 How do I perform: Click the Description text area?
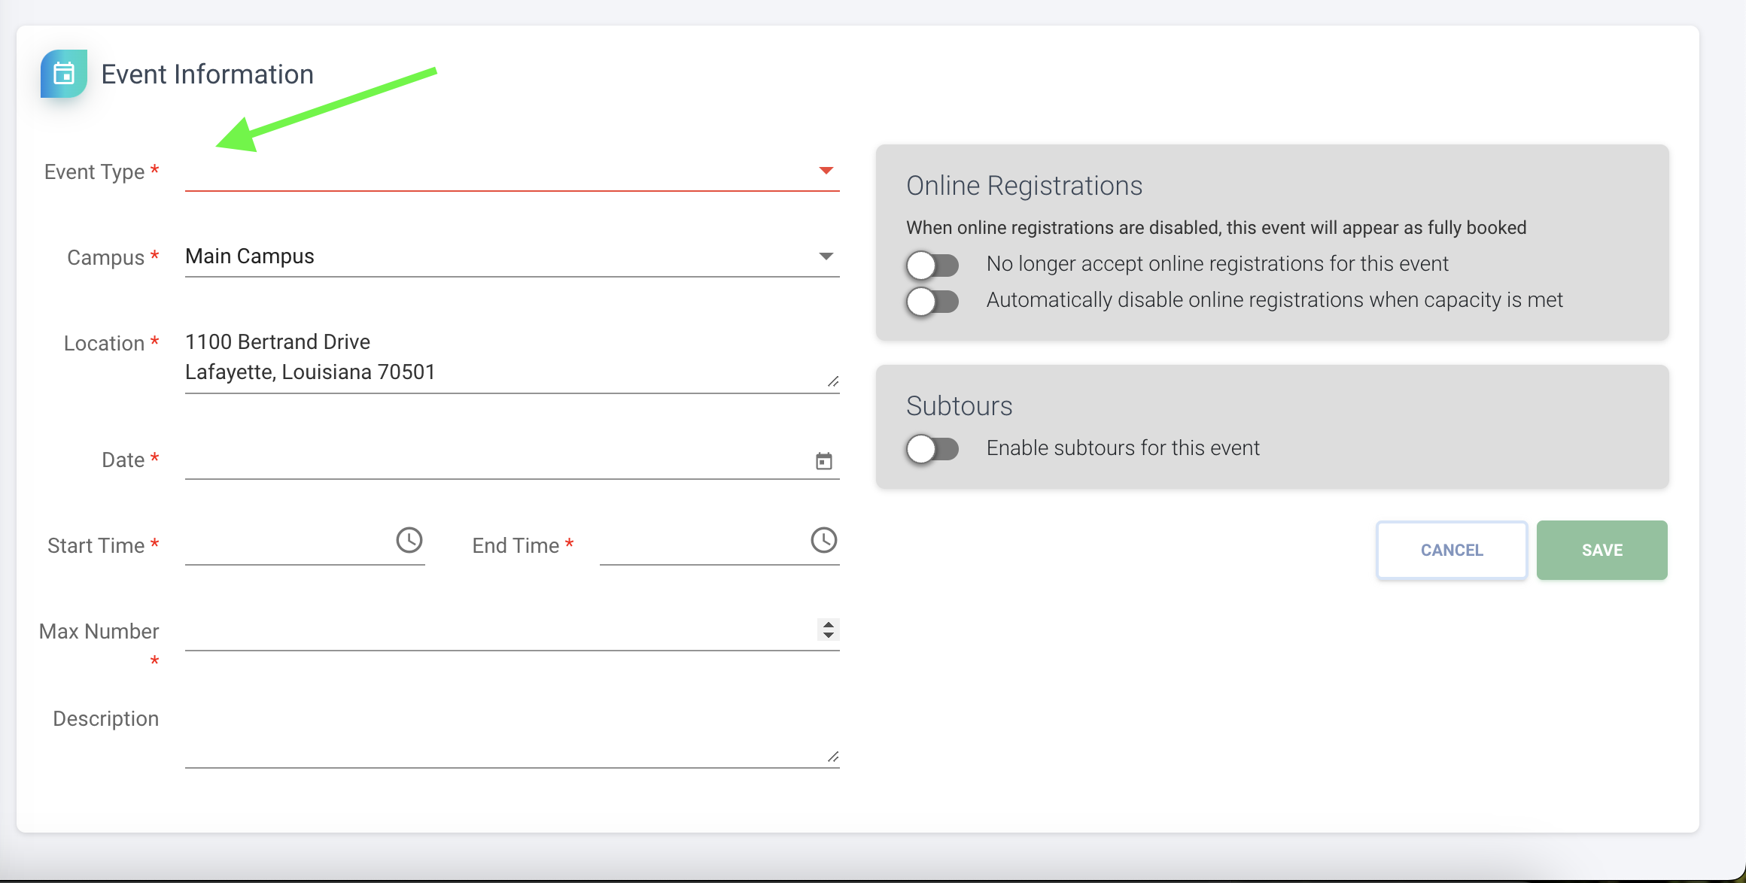[x=504, y=736]
